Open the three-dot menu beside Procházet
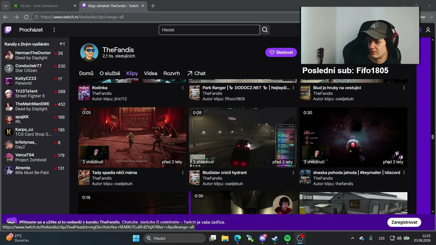 [x=54, y=30]
